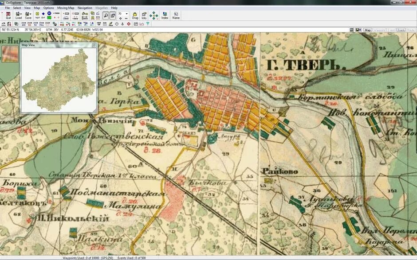This screenshot has height=260, width=417.
Task: Click the Quit toolbar button
Action: coord(8,16)
